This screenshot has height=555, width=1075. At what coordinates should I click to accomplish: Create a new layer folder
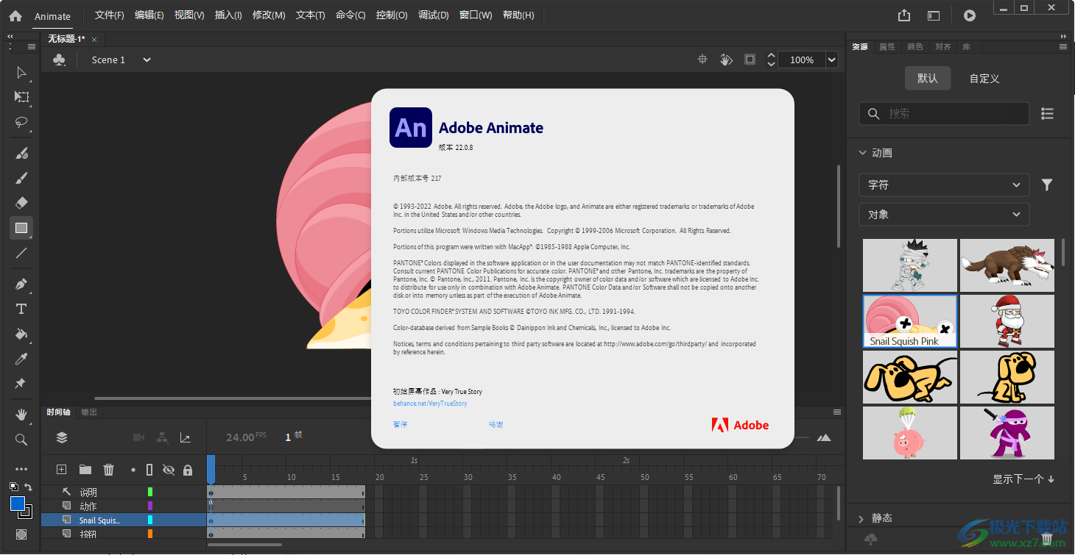(x=85, y=470)
